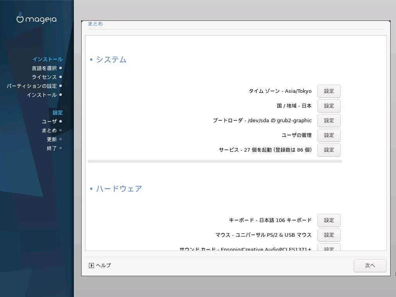Screen dimensions: 396x297
Task: Click the ハードウェア section heading
Action: (x=119, y=189)
